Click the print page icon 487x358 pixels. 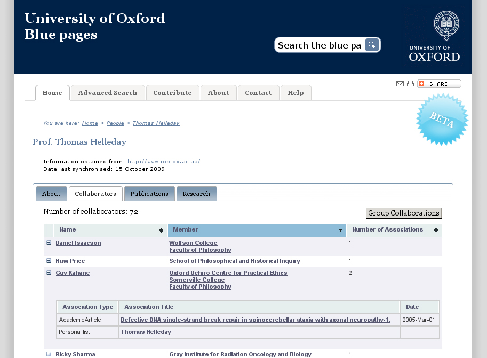click(410, 83)
